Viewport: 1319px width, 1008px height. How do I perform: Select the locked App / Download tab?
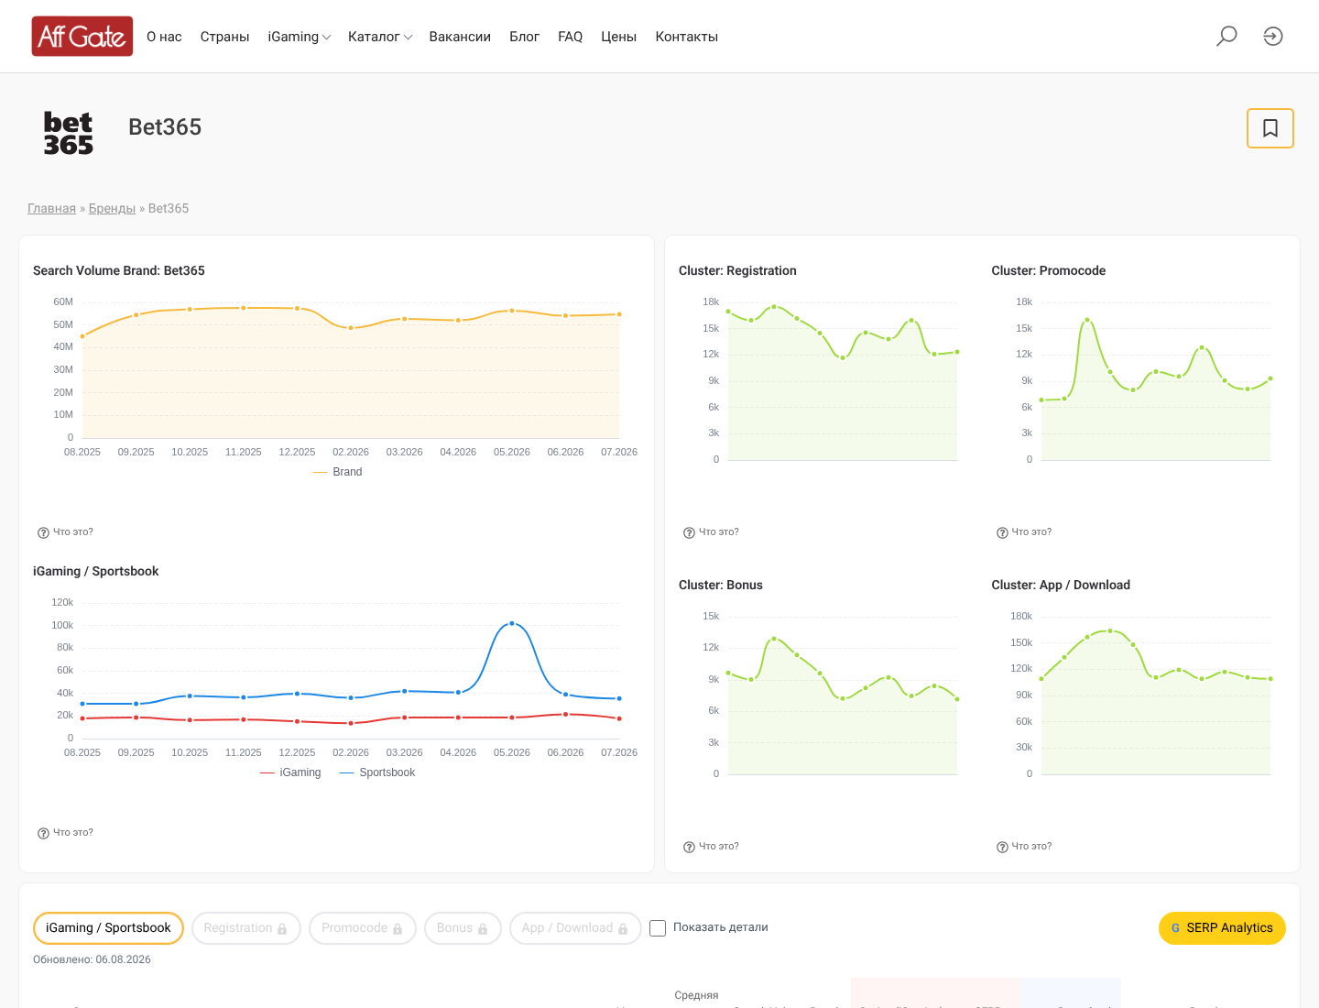(575, 928)
